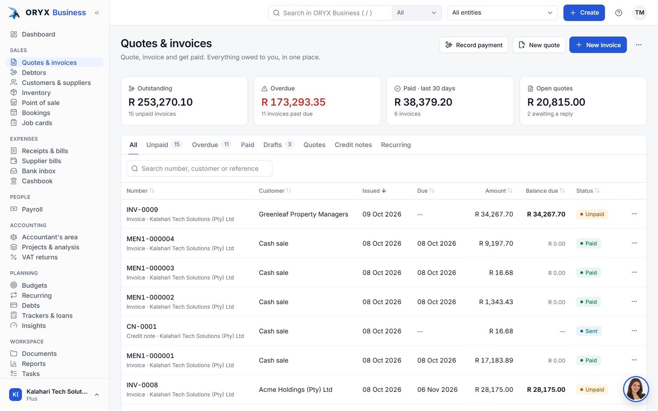658x411 pixels.
Task: Switch to the Unpaid tab
Action: point(164,145)
